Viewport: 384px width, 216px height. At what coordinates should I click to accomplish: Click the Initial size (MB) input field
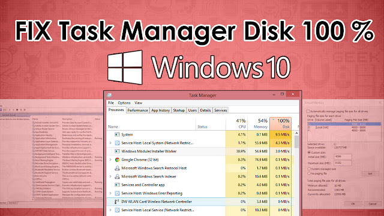343,157
